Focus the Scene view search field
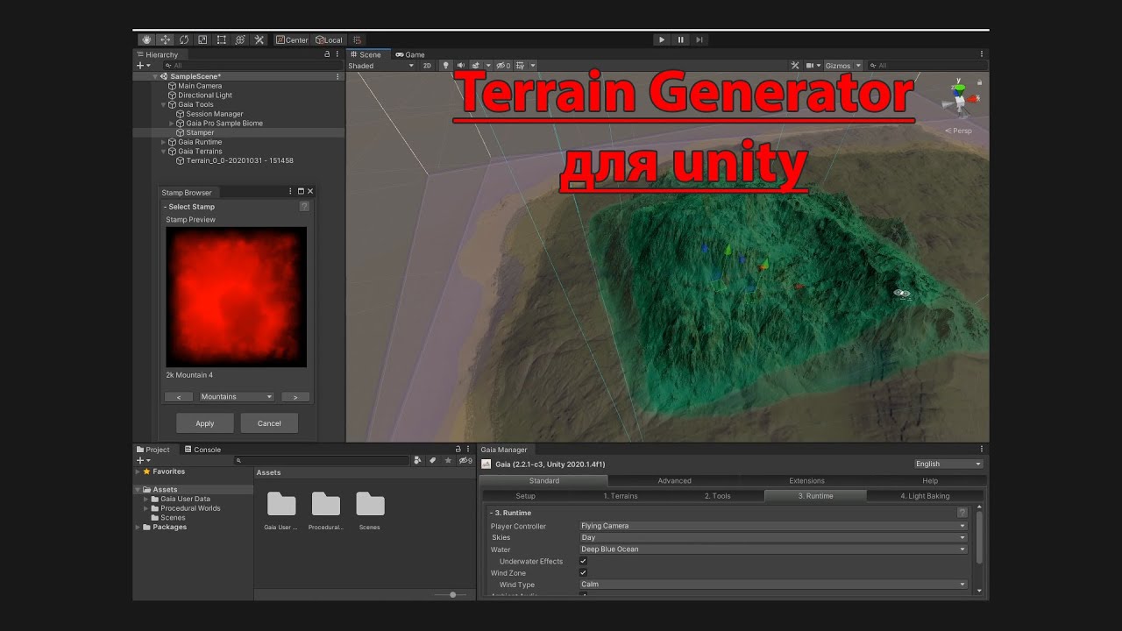1122x631 pixels. point(927,66)
